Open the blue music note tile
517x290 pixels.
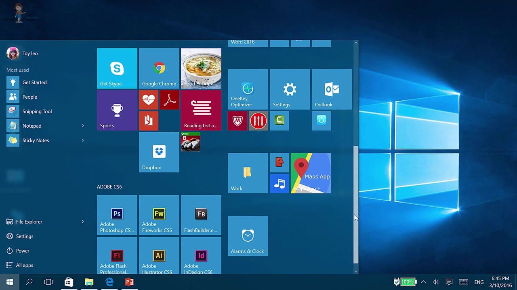coord(280,184)
